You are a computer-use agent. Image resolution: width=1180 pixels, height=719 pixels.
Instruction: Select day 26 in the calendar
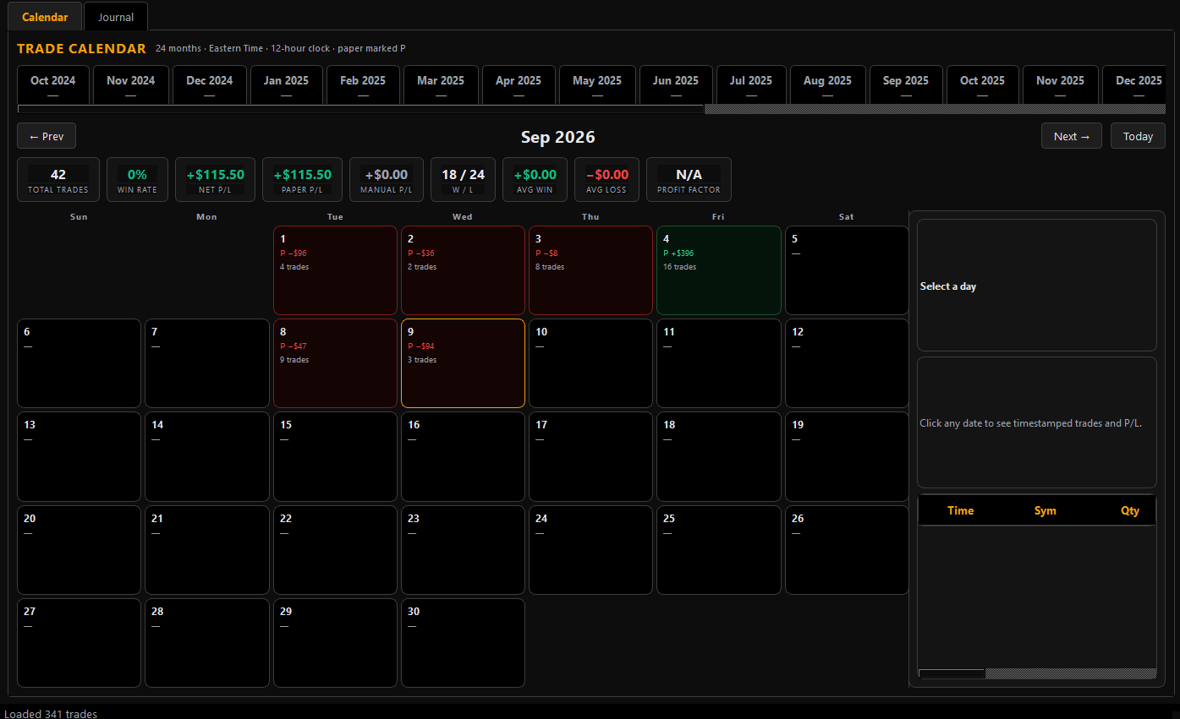click(x=847, y=550)
